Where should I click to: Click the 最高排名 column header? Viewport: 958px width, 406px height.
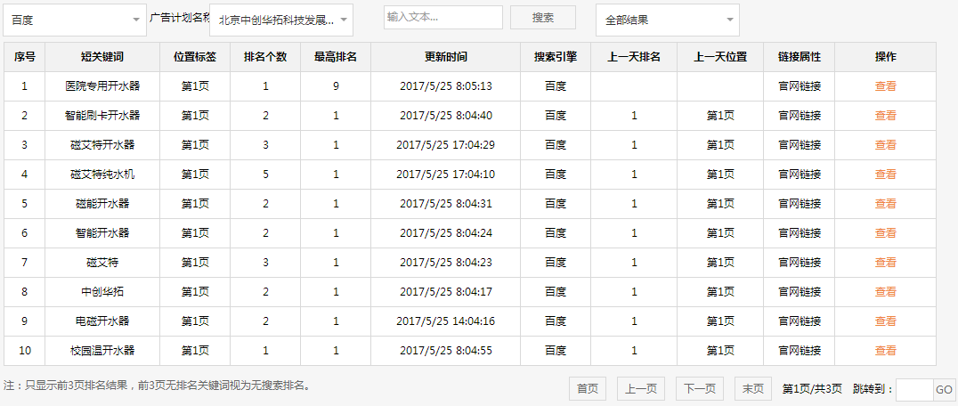click(336, 57)
